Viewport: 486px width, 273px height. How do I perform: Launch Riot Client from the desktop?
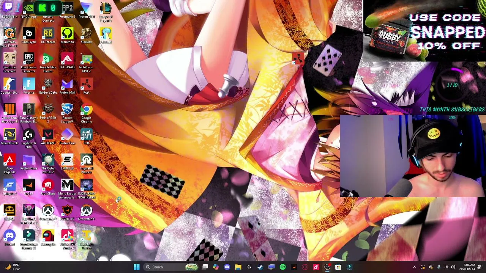[48, 188]
